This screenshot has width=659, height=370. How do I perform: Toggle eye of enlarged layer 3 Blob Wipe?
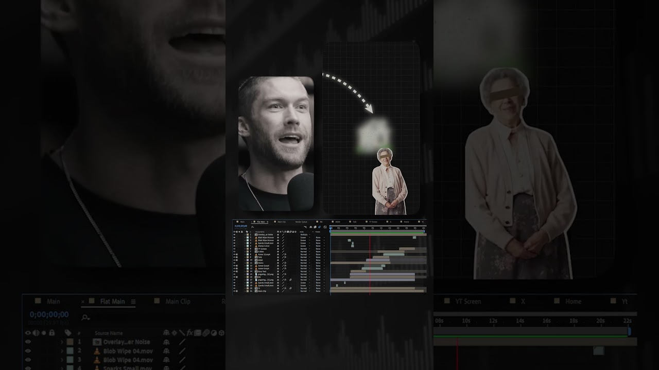pyautogui.click(x=28, y=360)
